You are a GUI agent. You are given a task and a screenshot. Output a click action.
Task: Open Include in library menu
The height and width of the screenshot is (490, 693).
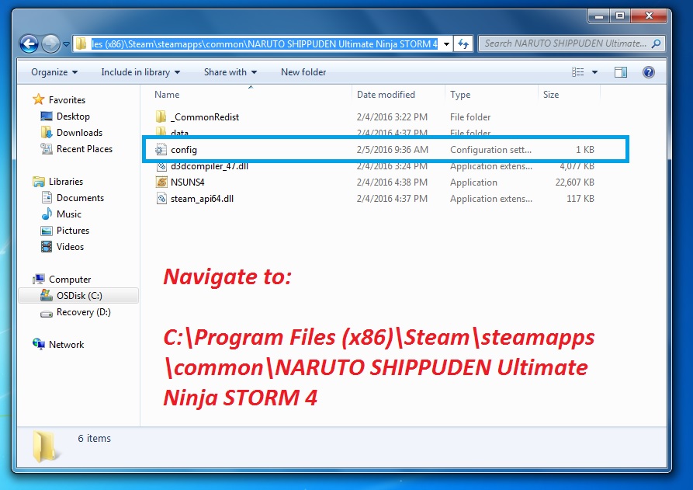pos(140,72)
